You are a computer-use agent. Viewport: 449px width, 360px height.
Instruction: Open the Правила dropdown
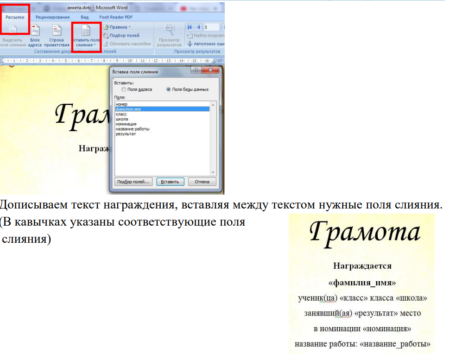click(x=117, y=27)
